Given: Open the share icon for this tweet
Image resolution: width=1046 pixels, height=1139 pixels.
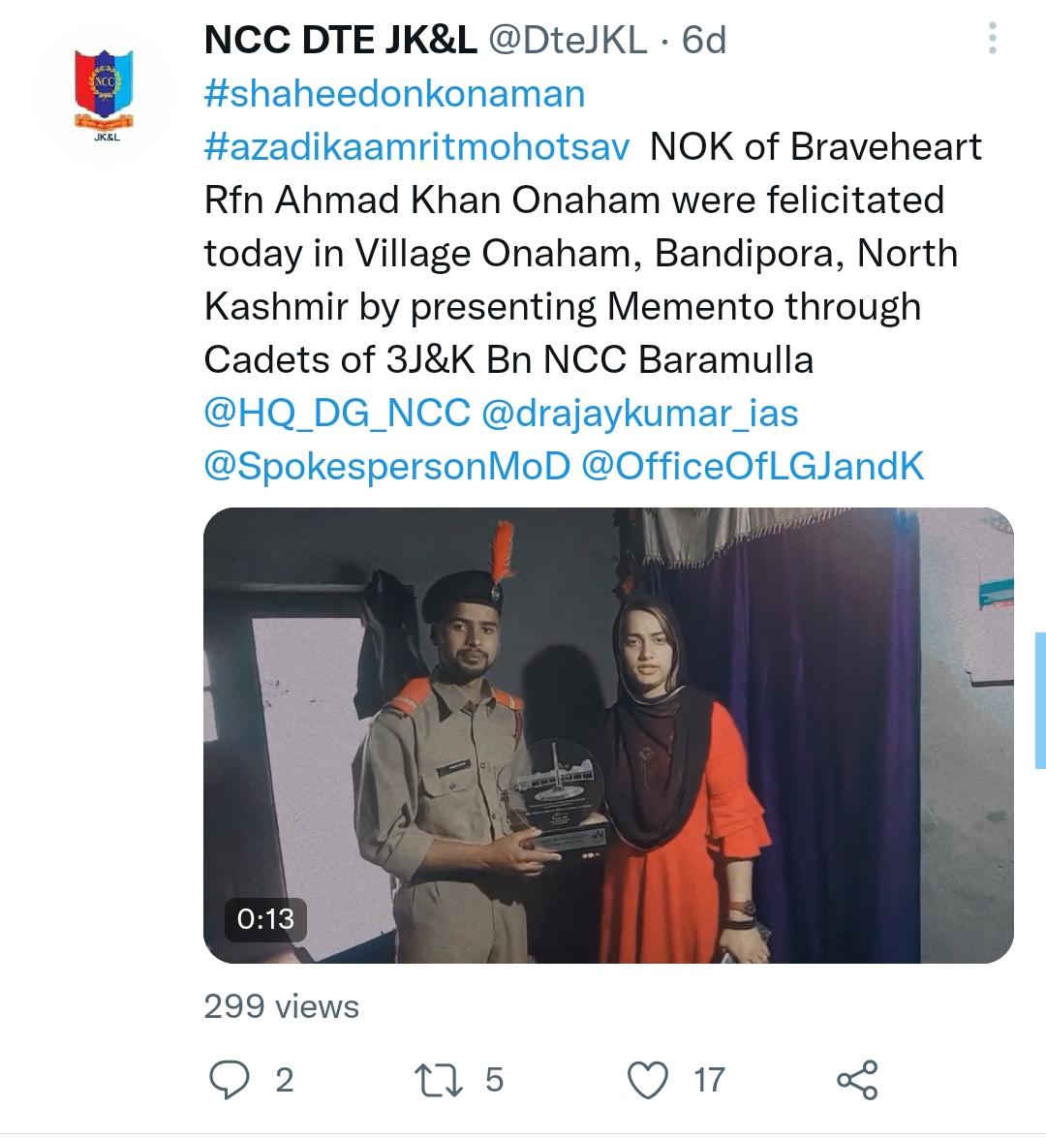Looking at the screenshot, I should point(857,1079).
